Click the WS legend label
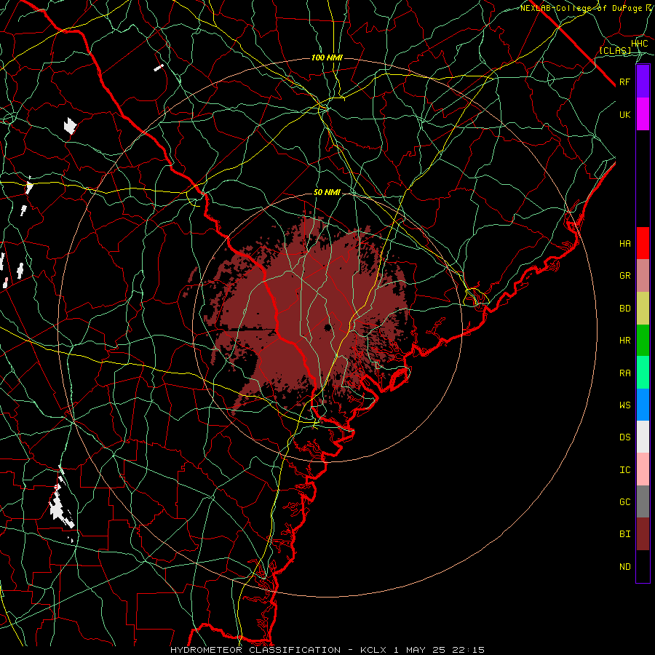655x655 pixels. (x=625, y=405)
